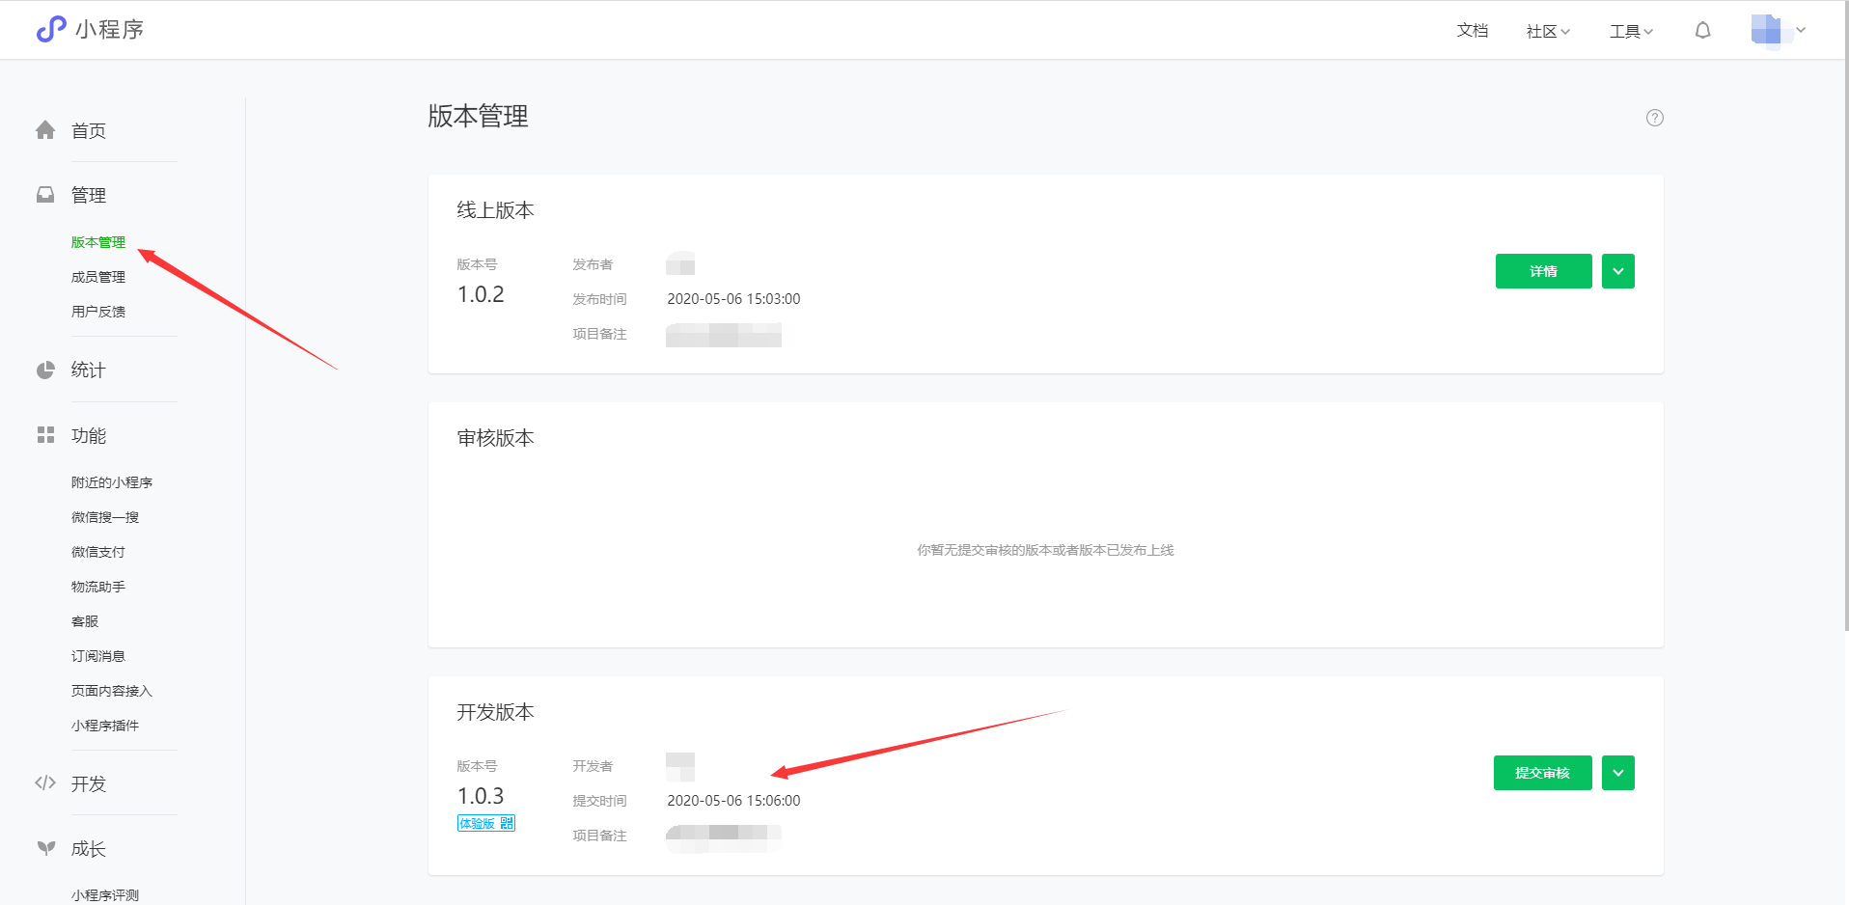The image size is (1849, 905).
Task: Open the 社区 dropdown menu
Action: point(1545,30)
